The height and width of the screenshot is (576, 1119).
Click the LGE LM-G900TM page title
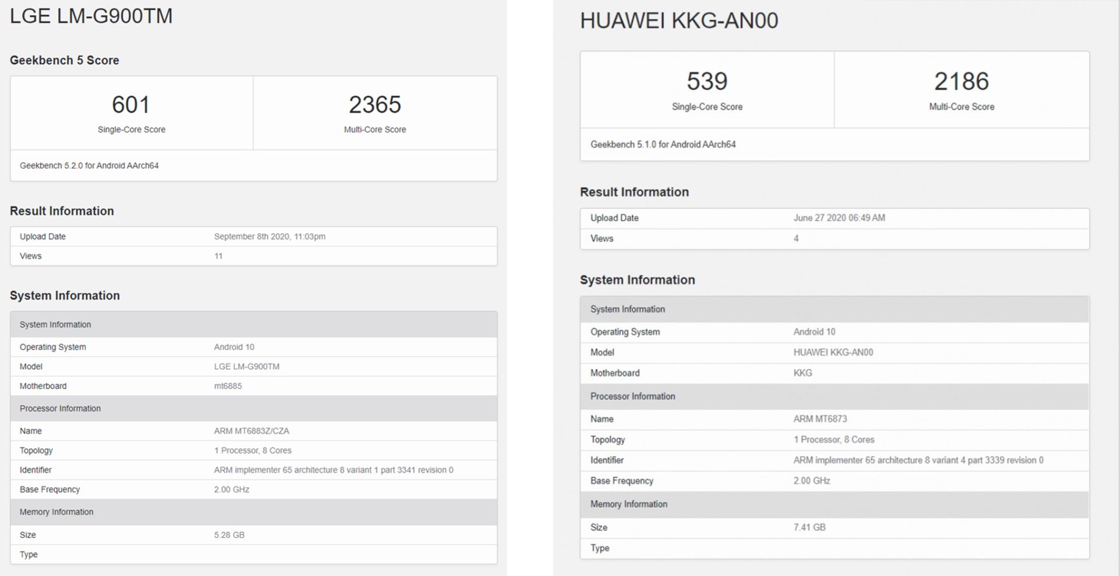[91, 16]
